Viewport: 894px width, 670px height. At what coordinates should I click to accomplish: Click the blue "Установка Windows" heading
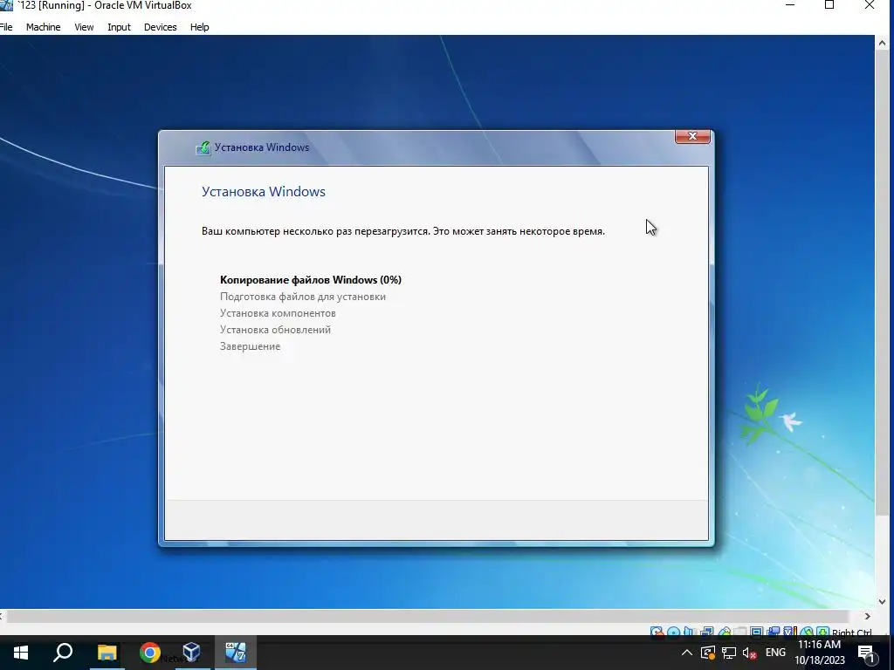tap(264, 191)
